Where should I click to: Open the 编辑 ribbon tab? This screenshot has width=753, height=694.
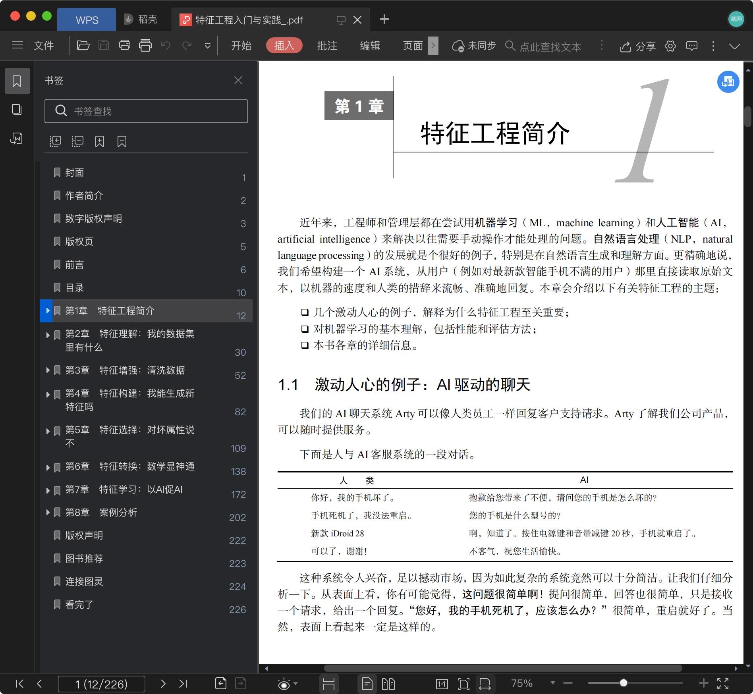(370, 46)
